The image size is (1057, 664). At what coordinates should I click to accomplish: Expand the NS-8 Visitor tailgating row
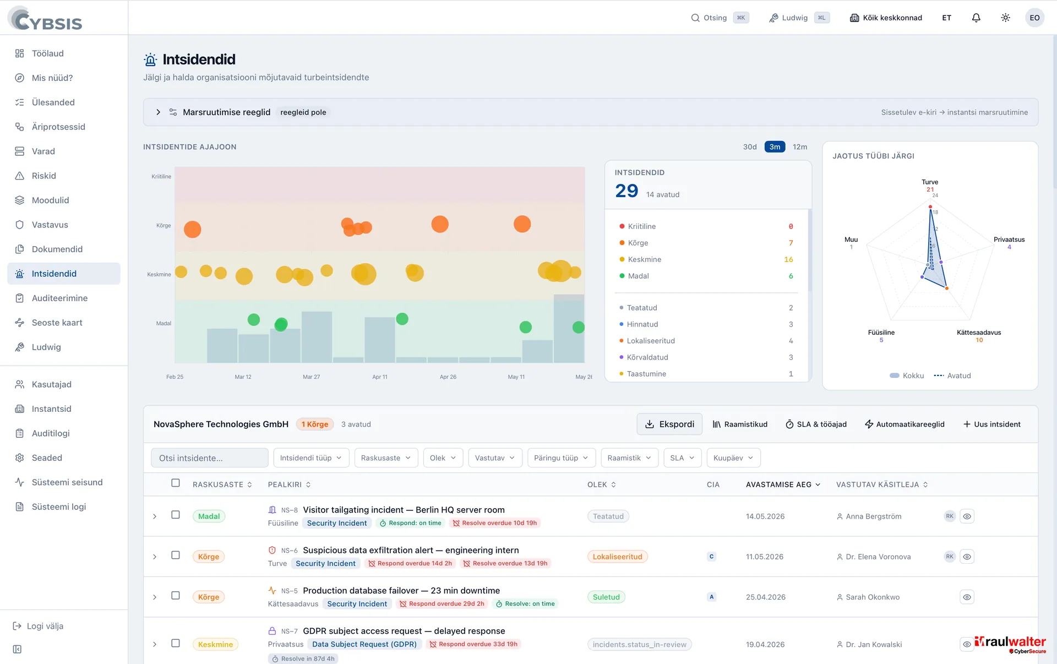155,516
